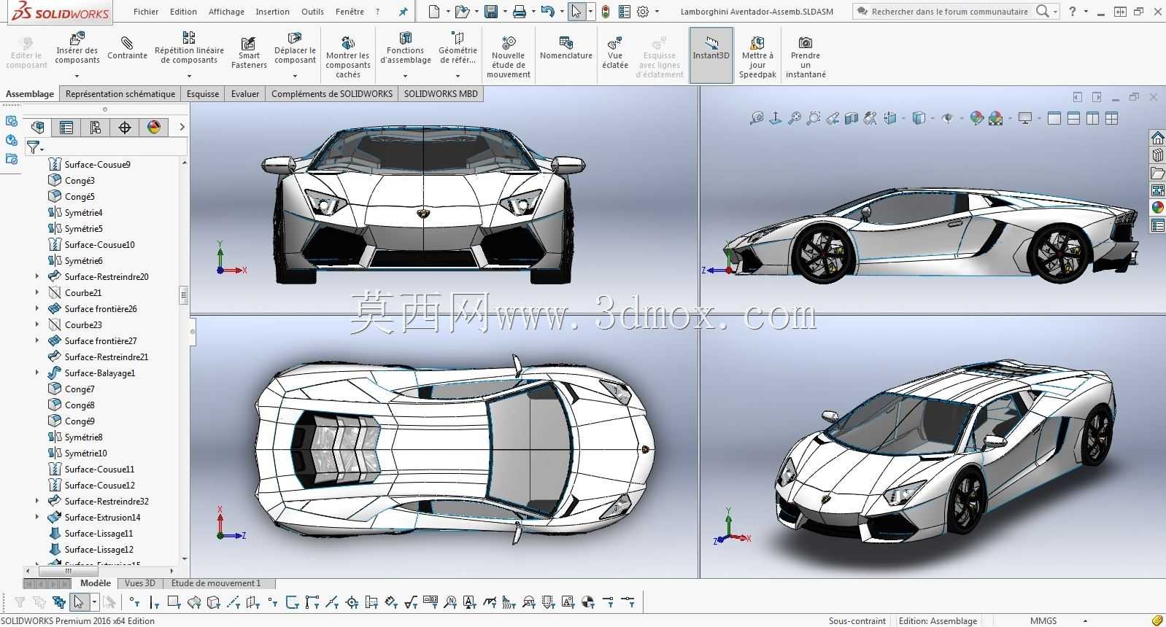Screen dimensions: 1166x627
Task: Open the DisplayManager color ball tab
Action: pos(154,128)
